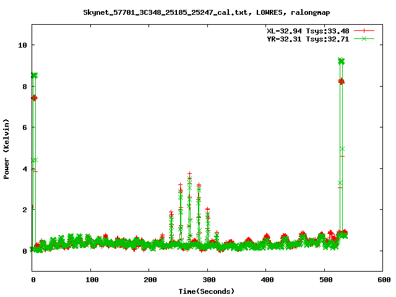Click the Power (Kelvin) axis label

[6, 149]
